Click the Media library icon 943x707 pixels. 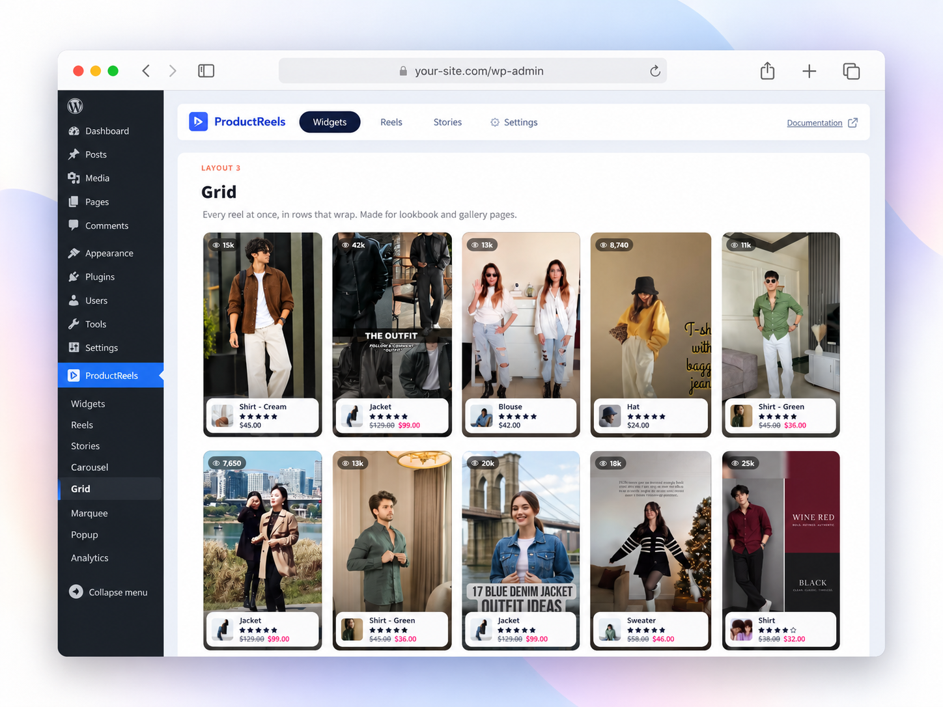coord(74,178)
